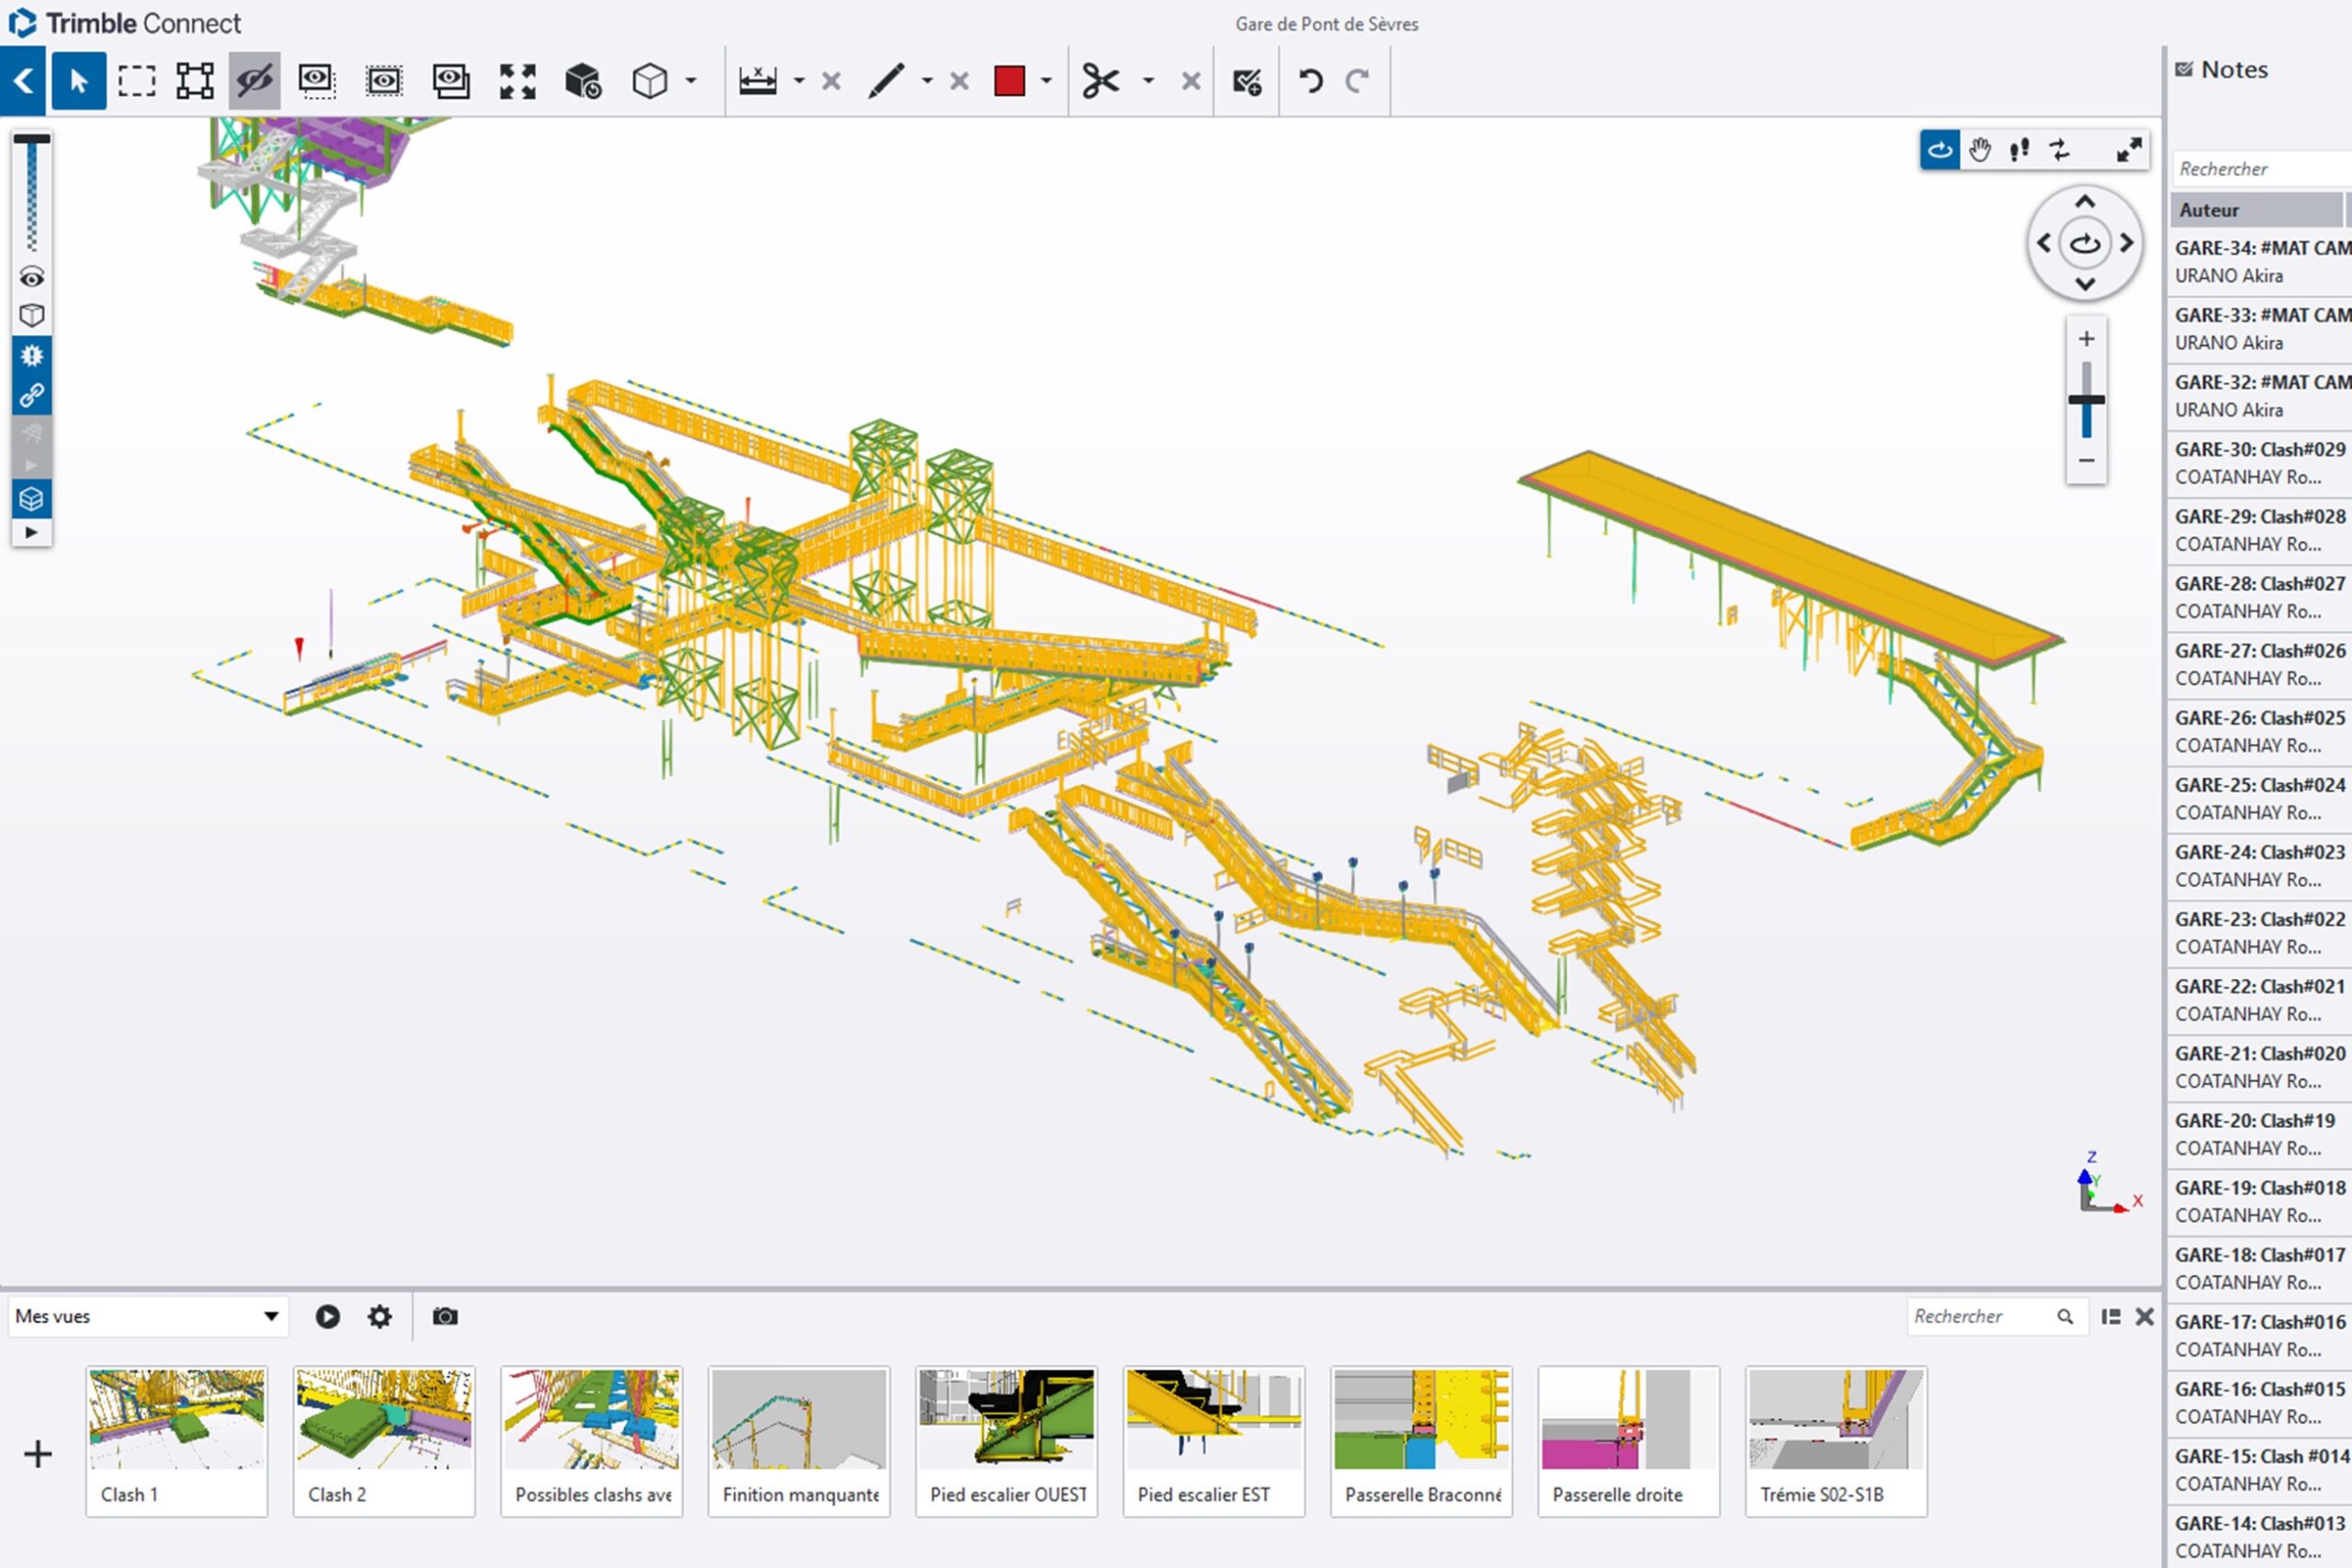
Task: Open the Pied escalier OUEST view thumbnail
Action: tap(1007, 1440)
